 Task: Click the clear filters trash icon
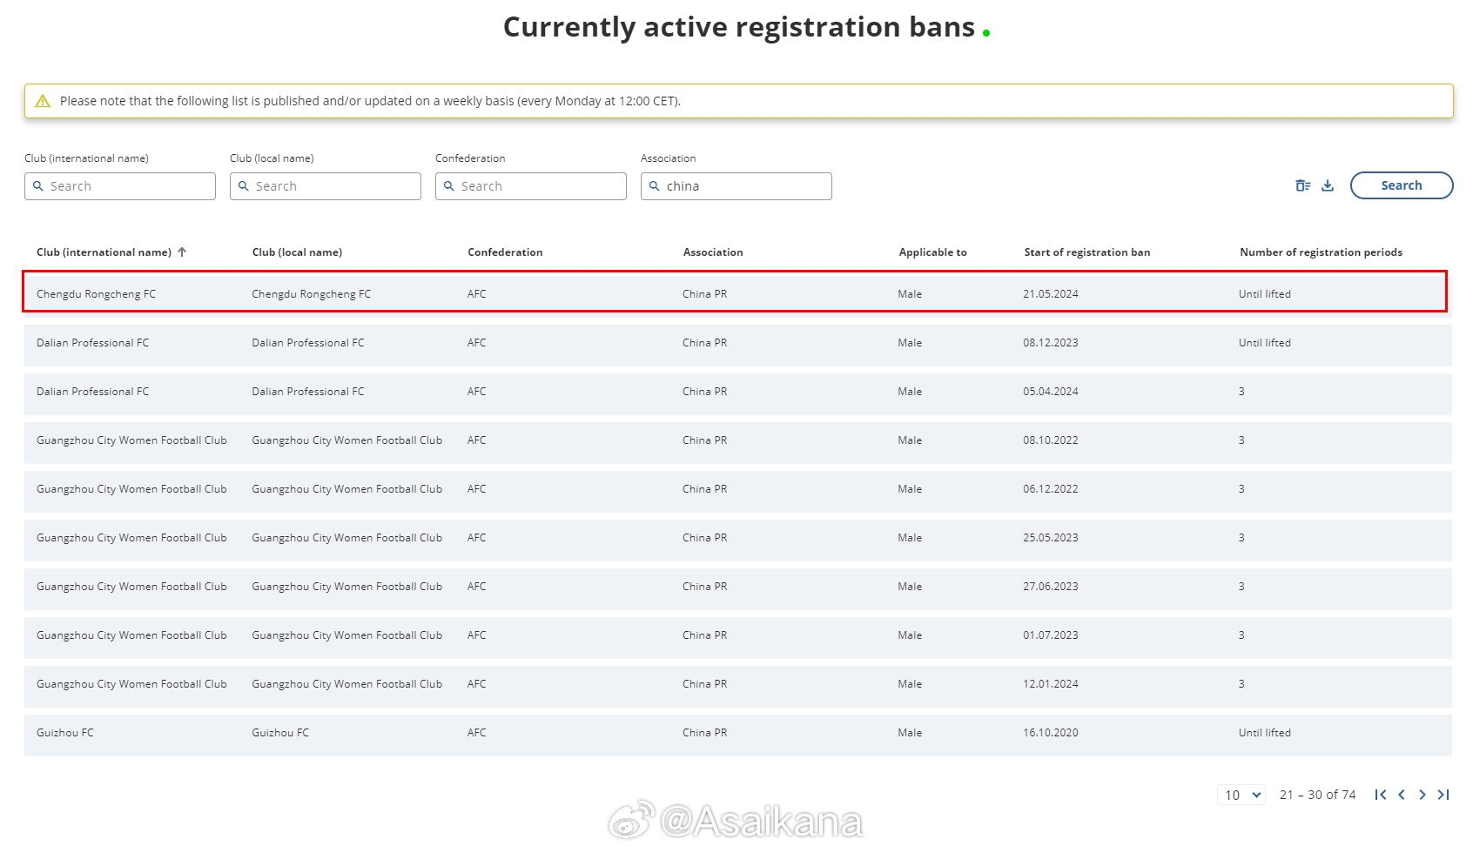[x=1302, y=185]
